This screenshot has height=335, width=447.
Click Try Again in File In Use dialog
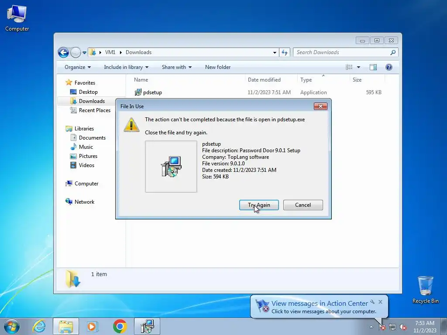pyautogui.click(x=259, y=205)
